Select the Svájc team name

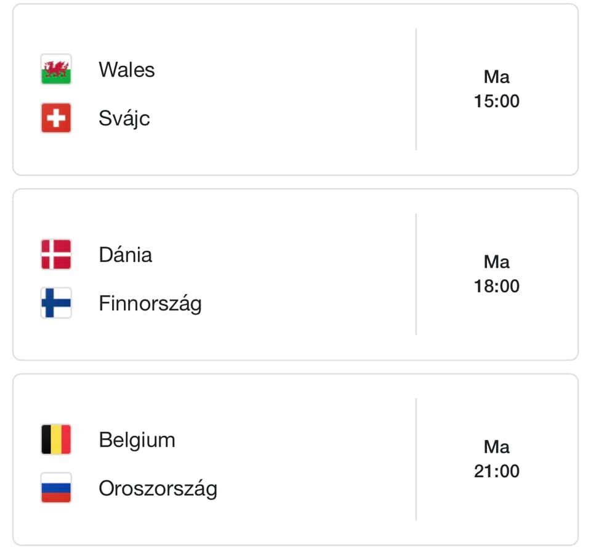coord(124,118)
